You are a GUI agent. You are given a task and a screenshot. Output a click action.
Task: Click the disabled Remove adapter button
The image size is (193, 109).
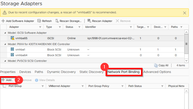pyautogui.click(x=123, y=21)
